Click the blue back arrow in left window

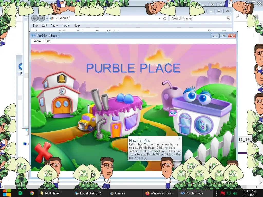(x=21, y=66)
